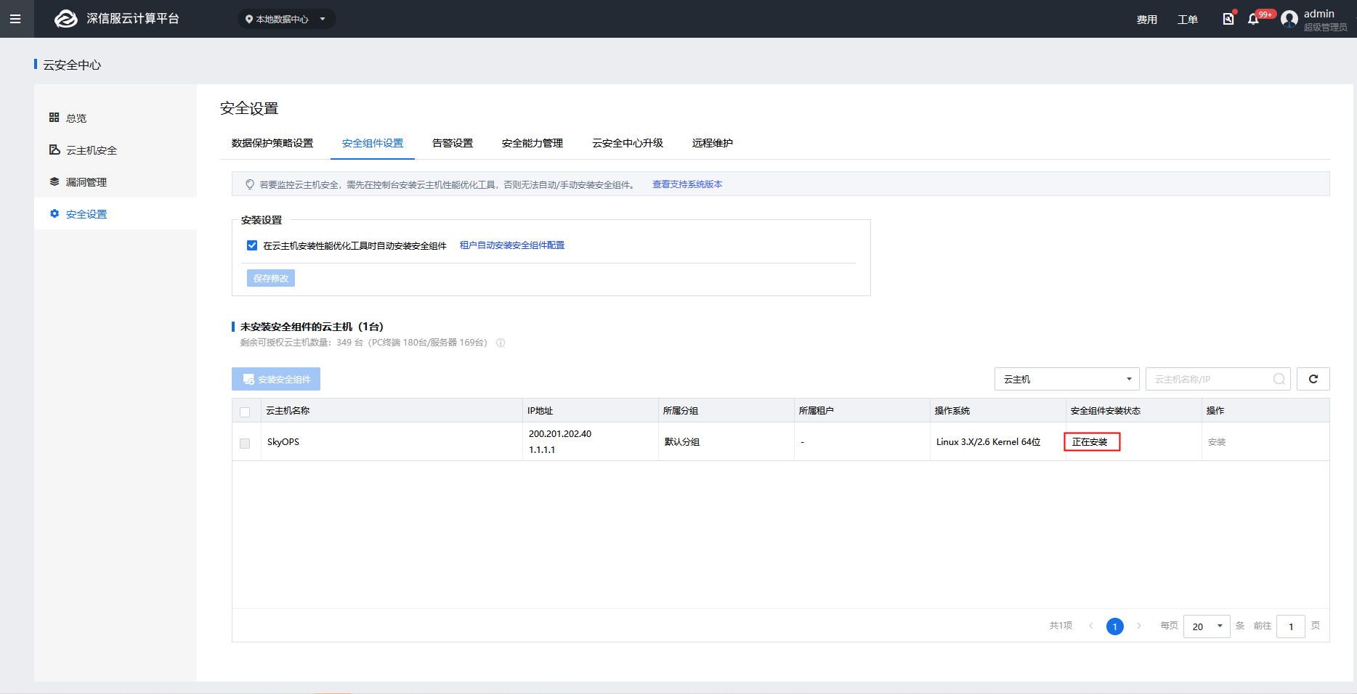Switch to 安全能力管理 tab
The image size is (1357, 694).
532,143
